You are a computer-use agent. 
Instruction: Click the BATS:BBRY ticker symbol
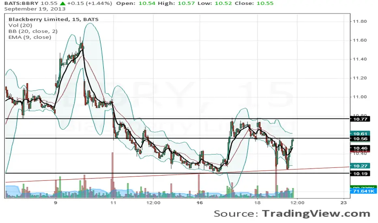(21, 3)
